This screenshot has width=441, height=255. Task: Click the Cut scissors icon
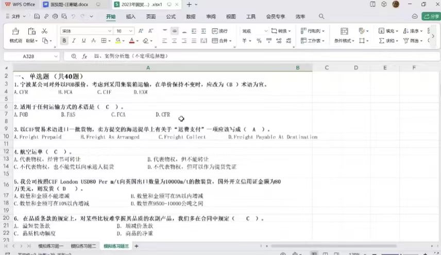click(44, 31)
